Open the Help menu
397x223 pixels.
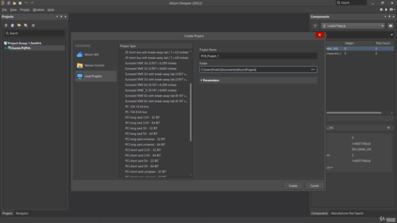pyautogui.click(x=51, y=10)
